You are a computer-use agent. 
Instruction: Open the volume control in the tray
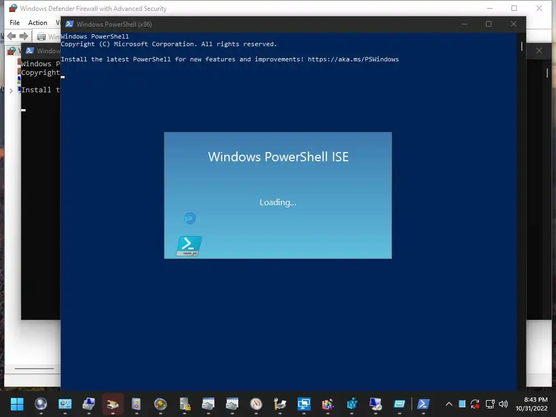[503, 404]
